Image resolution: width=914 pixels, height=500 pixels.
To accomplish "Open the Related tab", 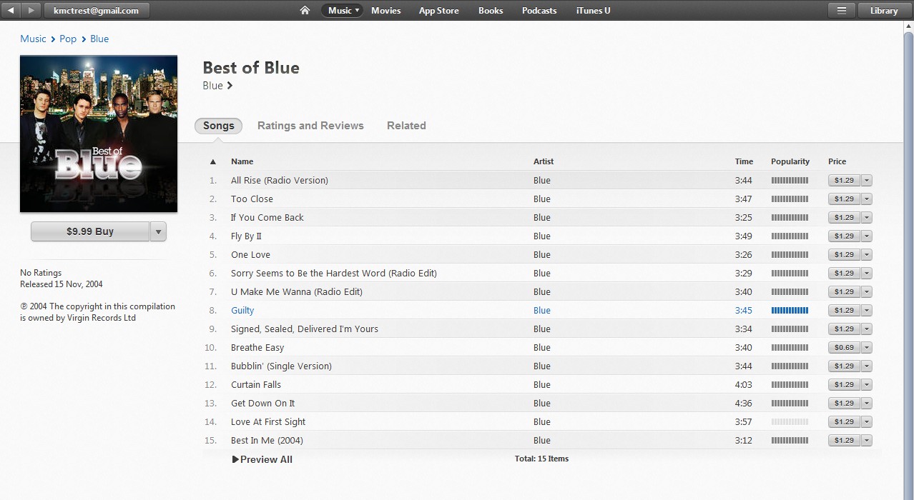I will (406, 126).
